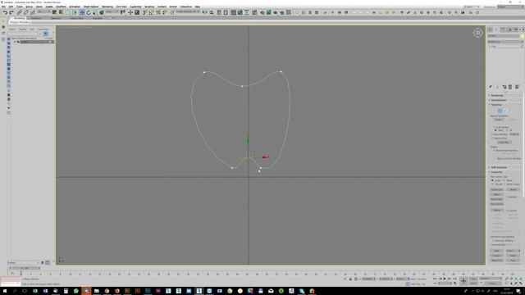This screenshot has height=295, width=525.
Task: Click the Break button in Geometry
Action: pyautogui.click(x=513, y=189)
